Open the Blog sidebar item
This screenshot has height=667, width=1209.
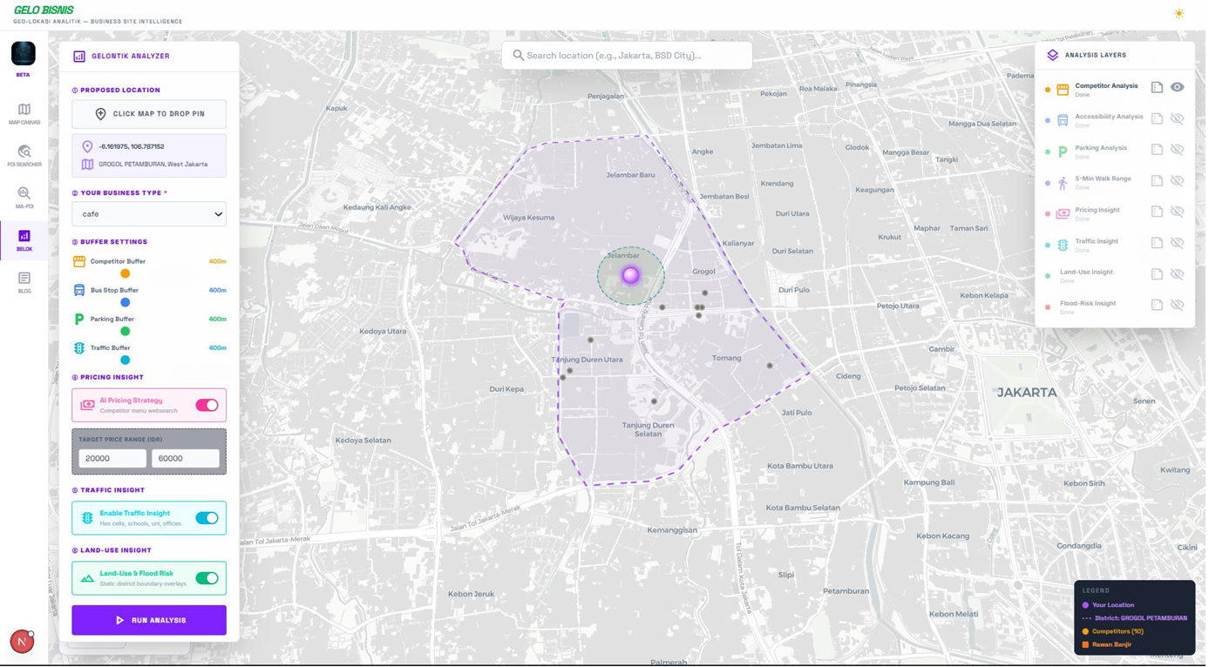click(24, 282)
